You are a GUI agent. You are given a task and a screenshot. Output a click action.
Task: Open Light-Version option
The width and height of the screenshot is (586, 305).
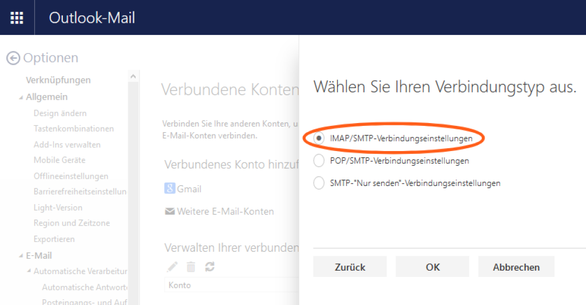click(x=58, y=208)
